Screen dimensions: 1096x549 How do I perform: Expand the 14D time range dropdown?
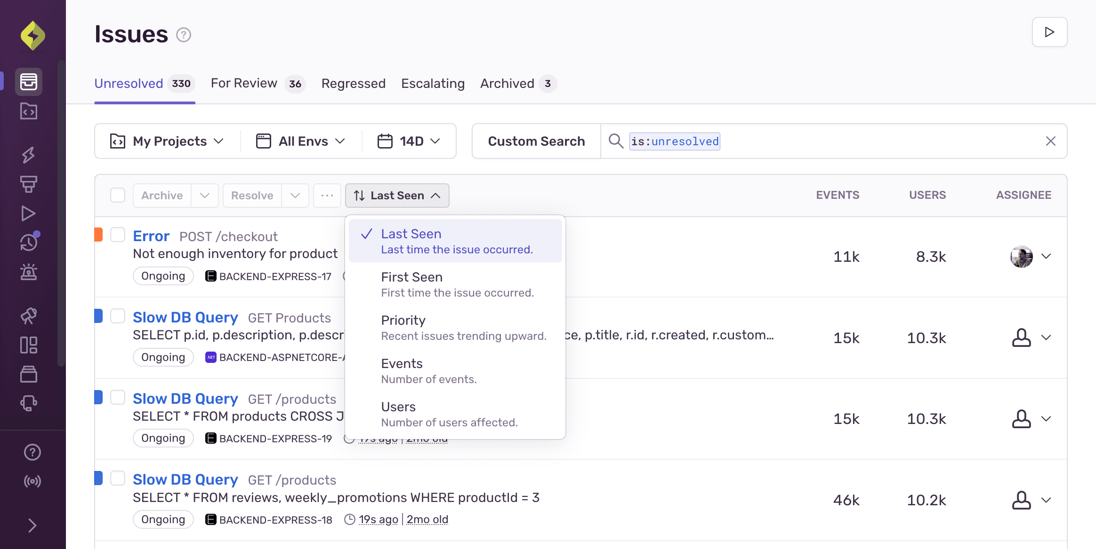point(410,141)
